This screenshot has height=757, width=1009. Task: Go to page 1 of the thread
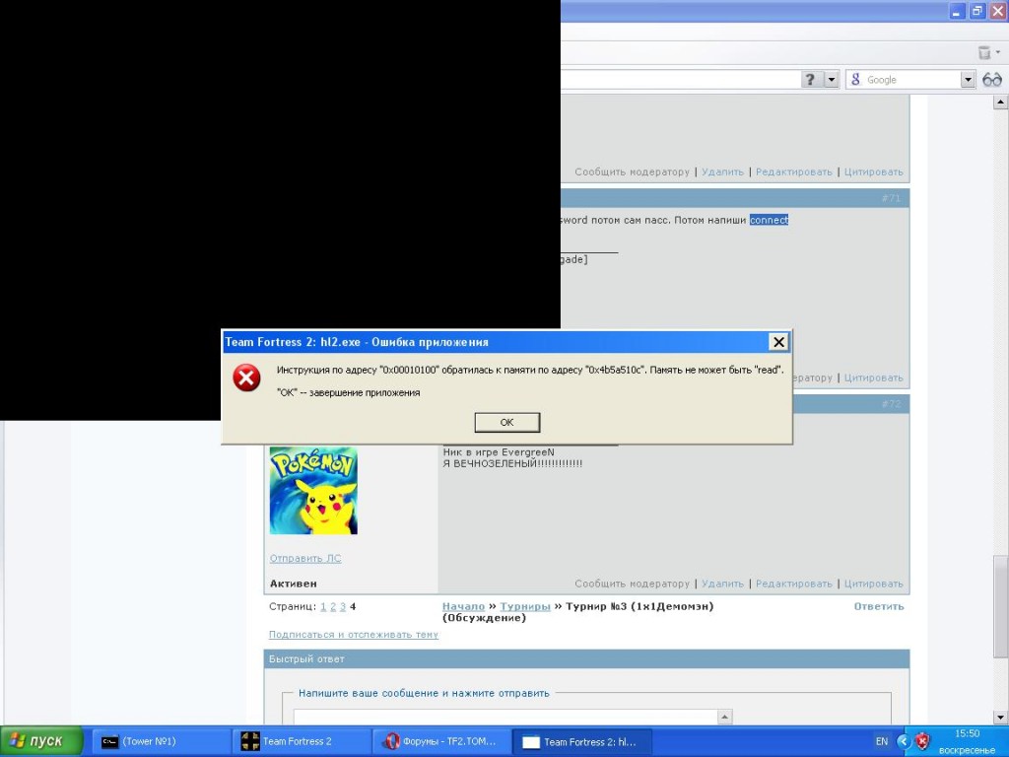(x=323, y=606)
